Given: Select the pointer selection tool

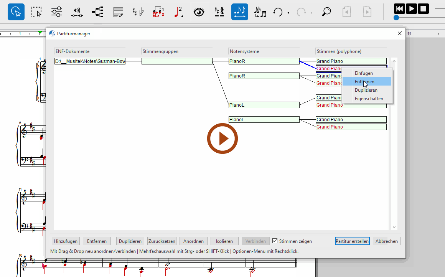Looking at the screenshot, I should click(x=16, y=12).
